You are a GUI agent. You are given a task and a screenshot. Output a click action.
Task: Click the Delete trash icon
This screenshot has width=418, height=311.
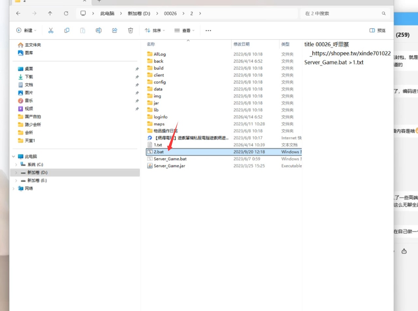[131, 30]
